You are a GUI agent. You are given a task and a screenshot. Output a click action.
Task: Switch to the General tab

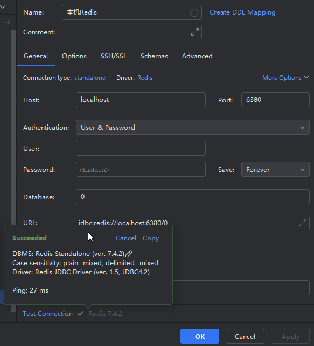click(x=36, y=56)
